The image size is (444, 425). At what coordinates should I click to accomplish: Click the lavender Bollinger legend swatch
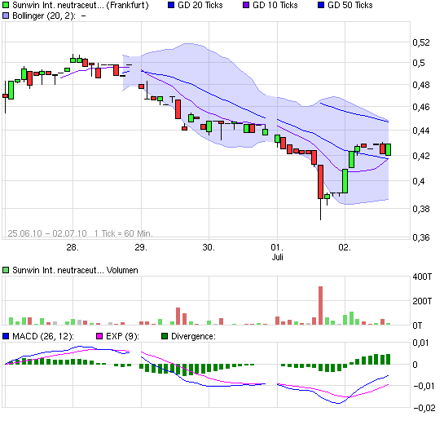click(x=6, y=15)
